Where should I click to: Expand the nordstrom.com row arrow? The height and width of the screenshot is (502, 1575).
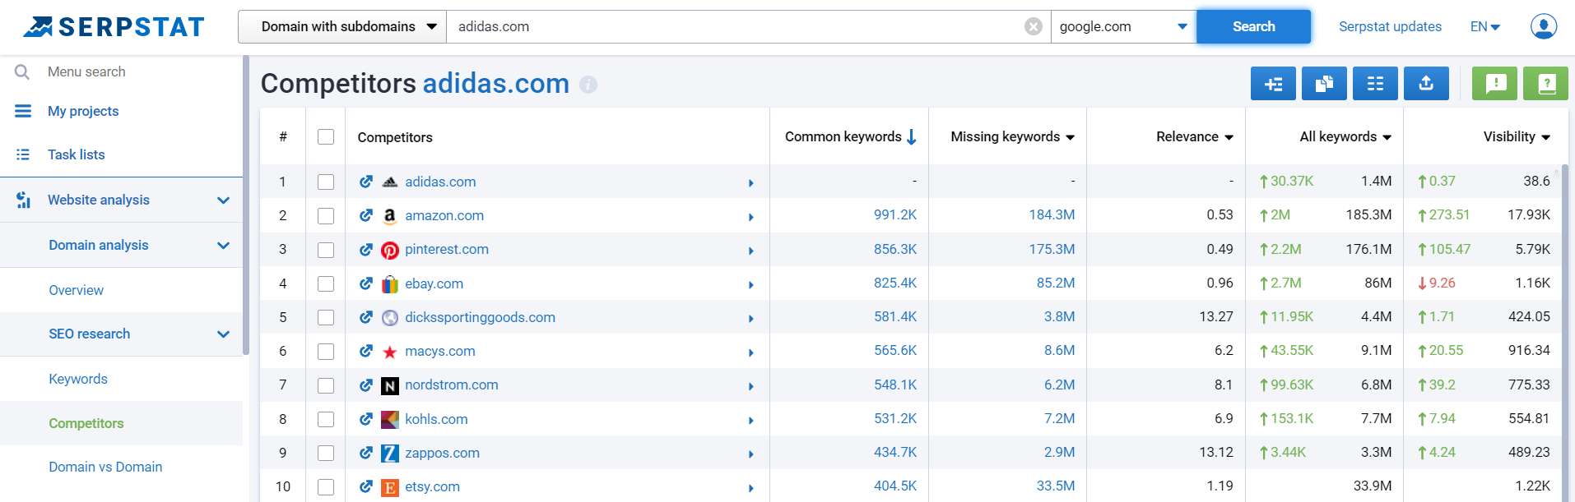pyautogui.click(x=751, y=386)
